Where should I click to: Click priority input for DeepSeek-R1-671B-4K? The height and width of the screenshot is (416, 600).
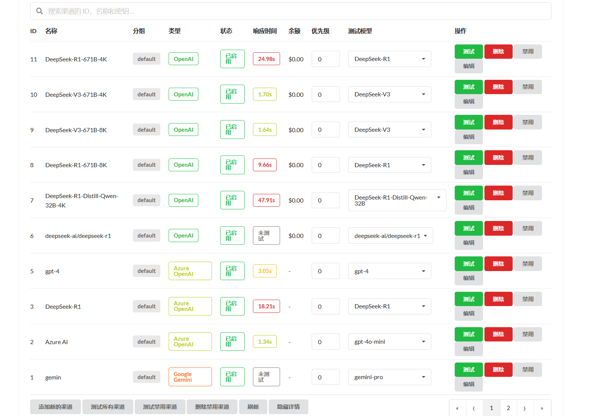(x=326, y=59)
